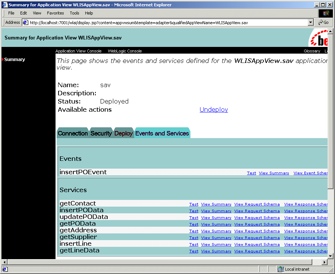The height and width of the screenshot is (274, 335).
Task: Click Test for getPOData service
Action: tap(194, 224)
